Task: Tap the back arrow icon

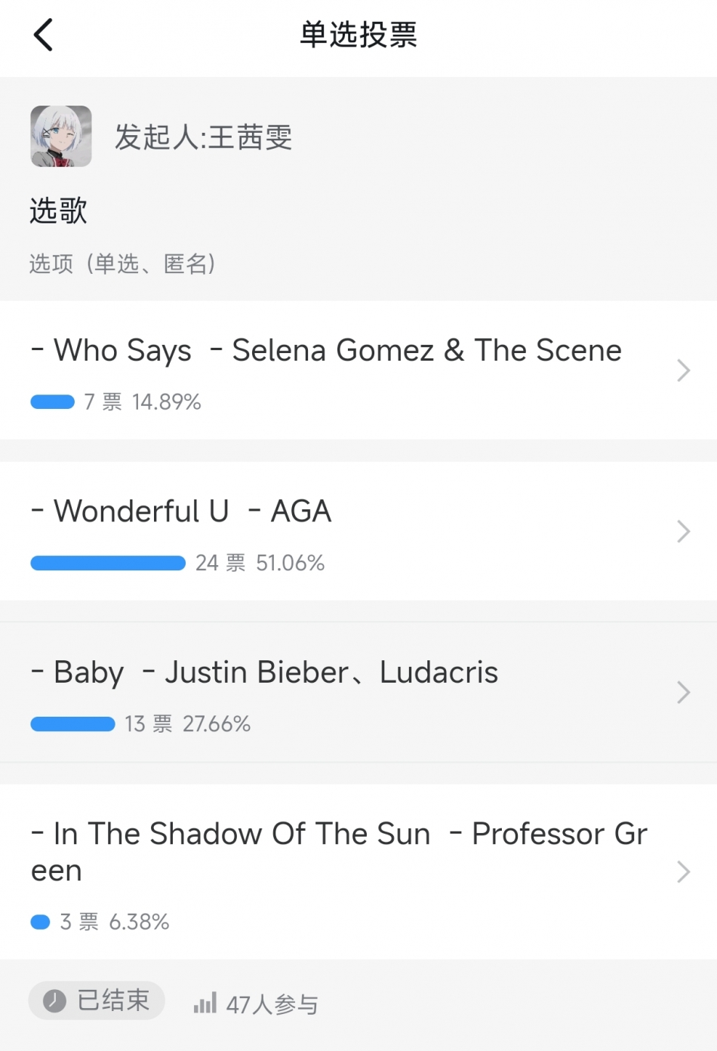Action: tap(44, 35)
